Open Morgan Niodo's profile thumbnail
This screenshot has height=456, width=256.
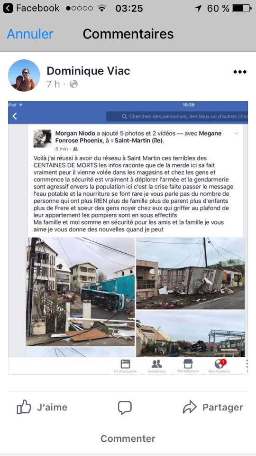42,139
